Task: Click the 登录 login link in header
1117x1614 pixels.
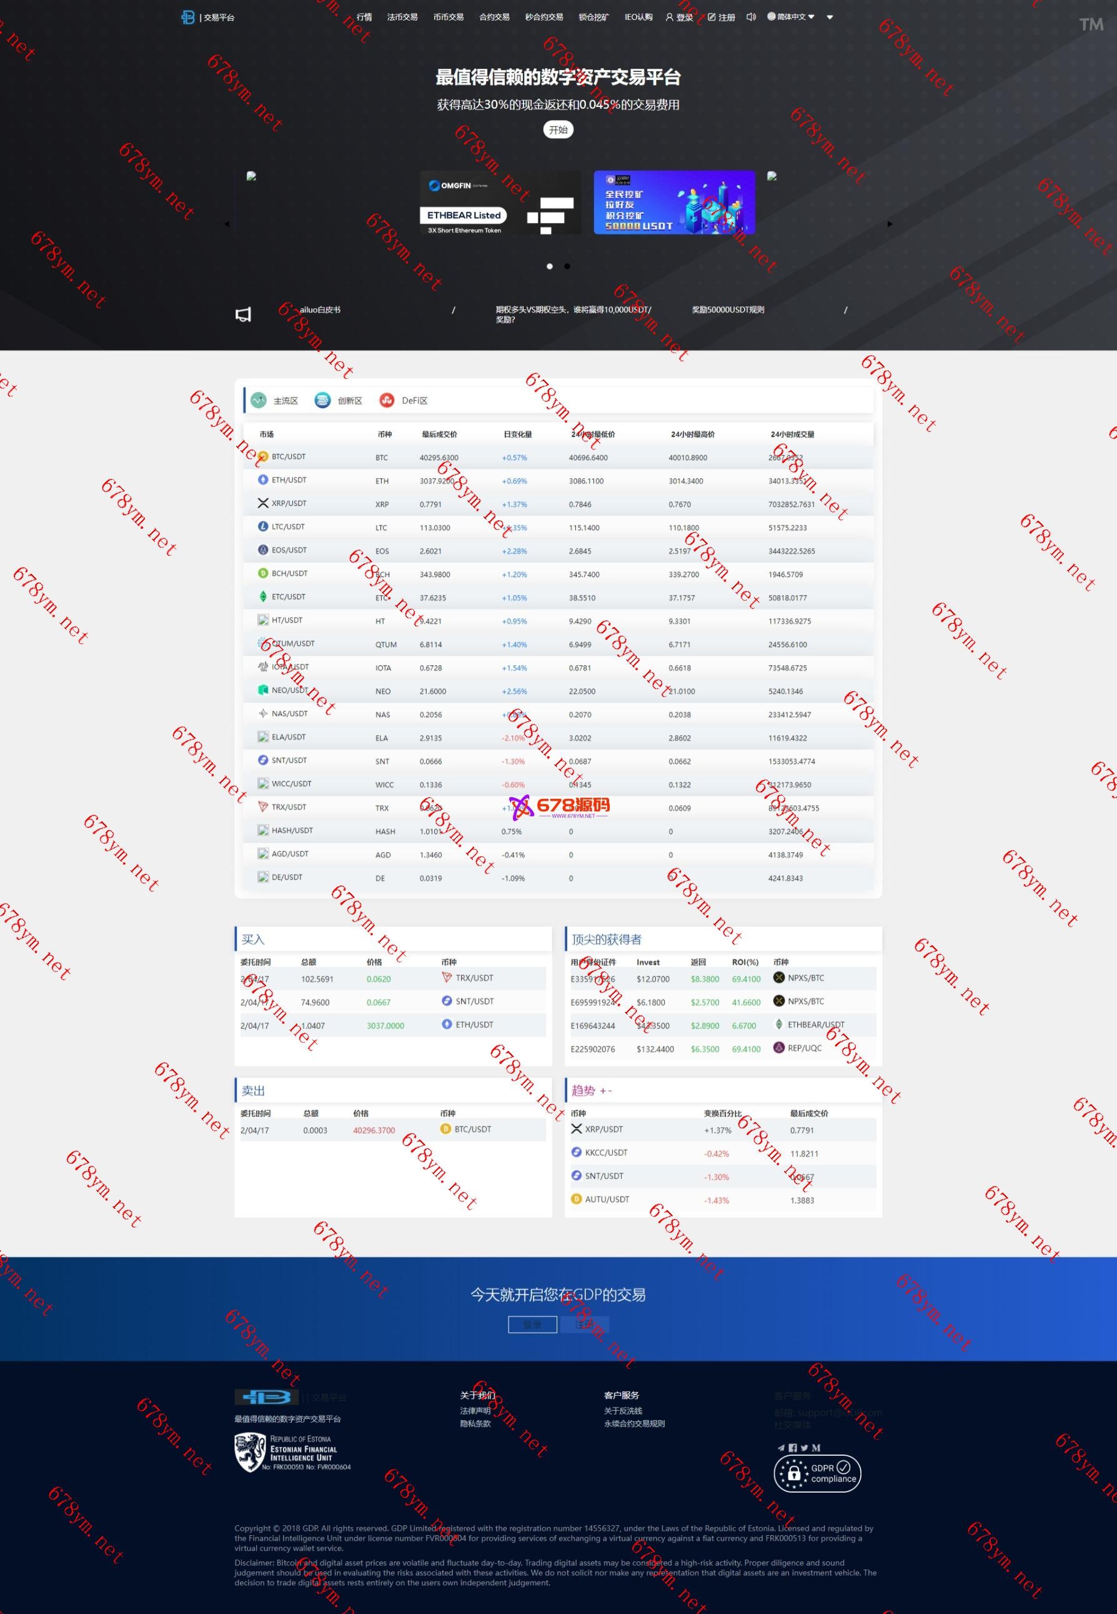Action: 679,18
